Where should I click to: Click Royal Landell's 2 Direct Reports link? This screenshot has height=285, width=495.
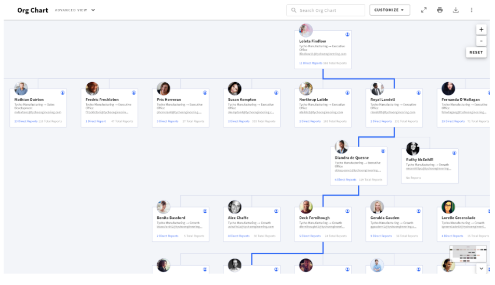(381, 121)
